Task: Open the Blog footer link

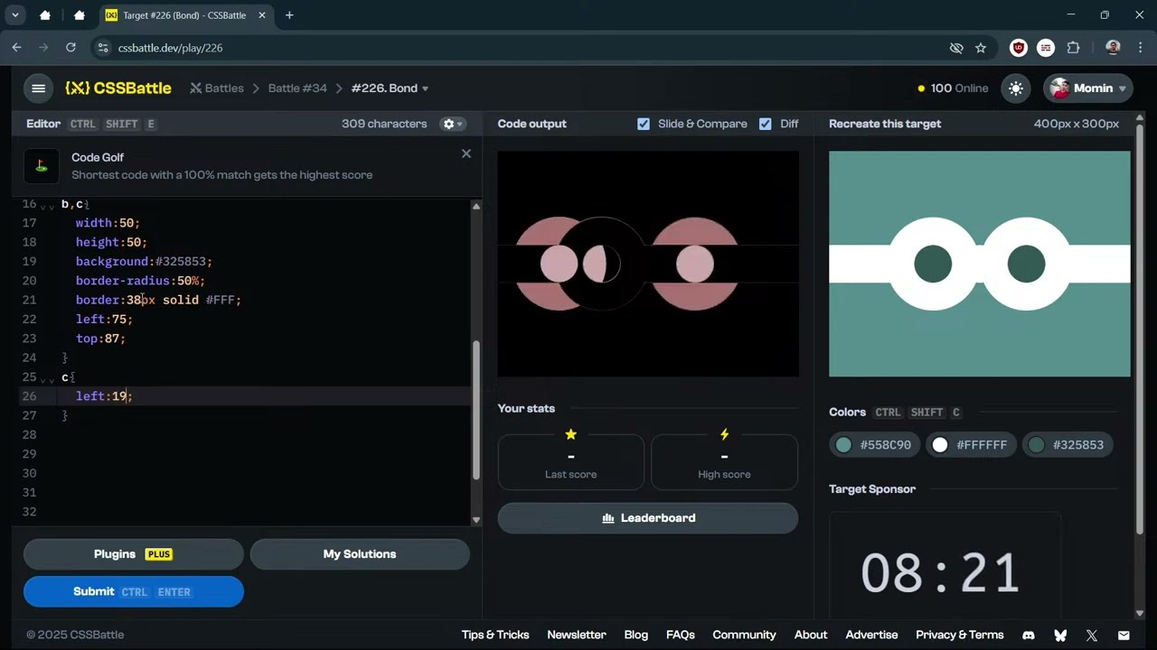Action: point(636,635)
